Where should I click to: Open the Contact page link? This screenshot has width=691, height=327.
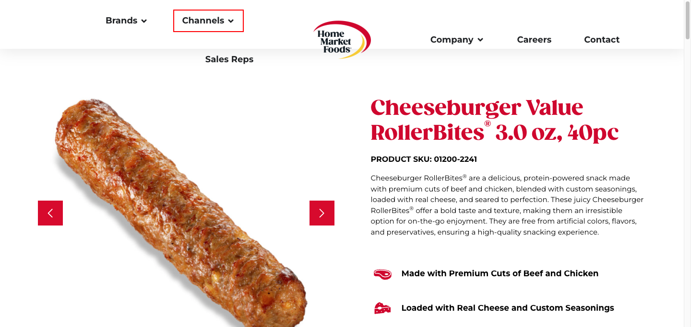[x=602, y=40]
